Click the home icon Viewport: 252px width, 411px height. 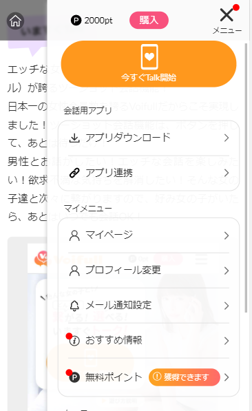(x=15, y=21)
